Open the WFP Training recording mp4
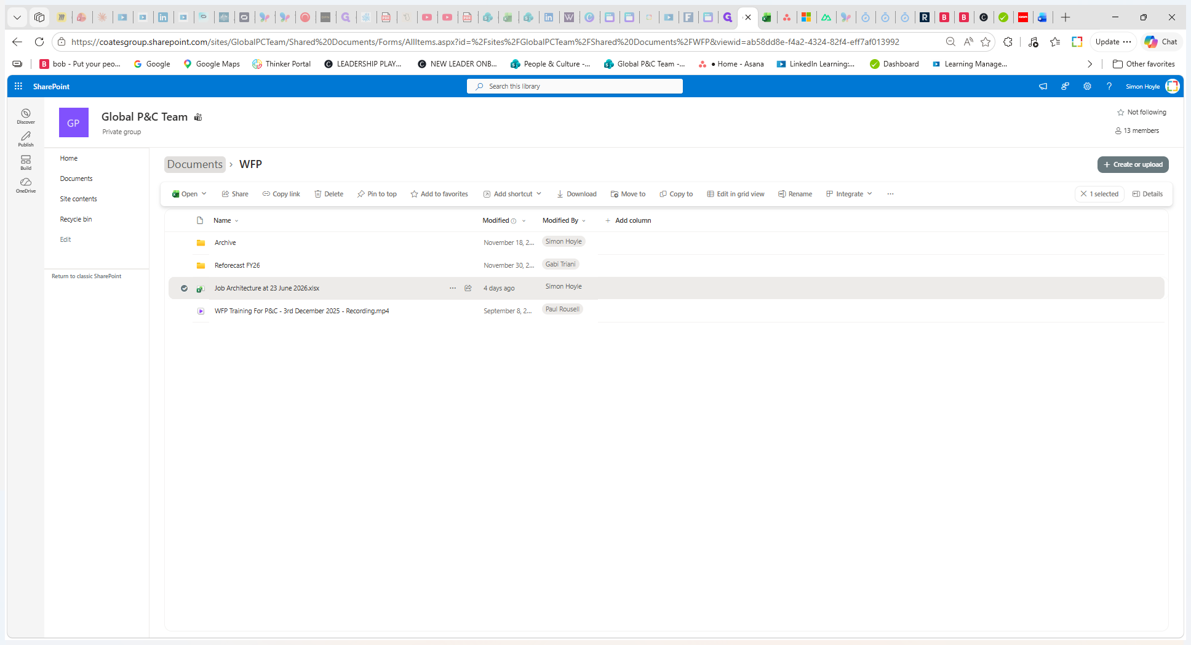1191x645 pixels. [x=301, y=311]
